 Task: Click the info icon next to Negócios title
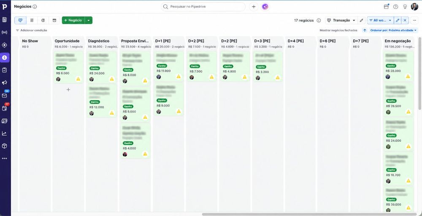pos(35,6)
